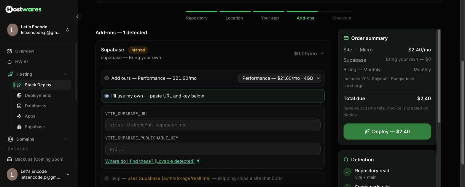The width and height of the screenshot is (465, 187).
Task: Click the Total due $2.40 amount
Action: point(424,98)
